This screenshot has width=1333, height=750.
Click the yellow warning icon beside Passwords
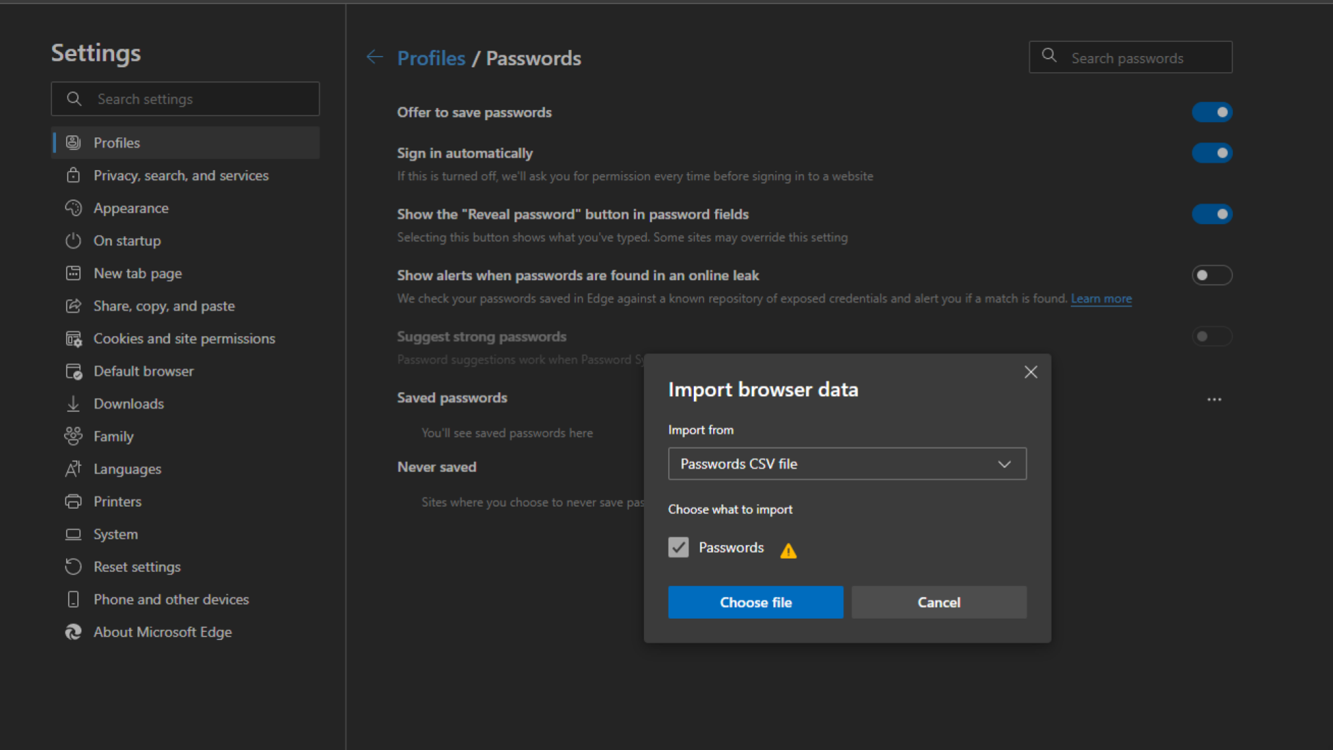tap(788, 551)
